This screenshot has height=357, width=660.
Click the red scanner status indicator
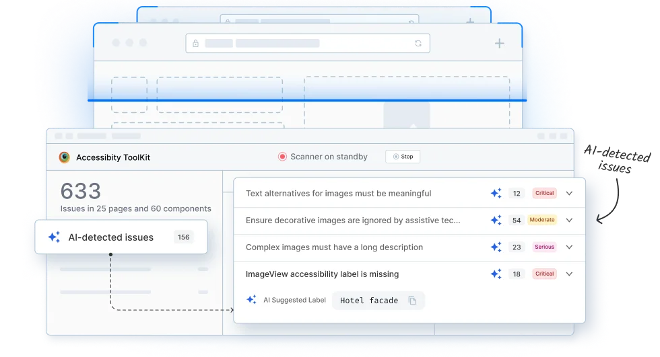pos(282,157)
